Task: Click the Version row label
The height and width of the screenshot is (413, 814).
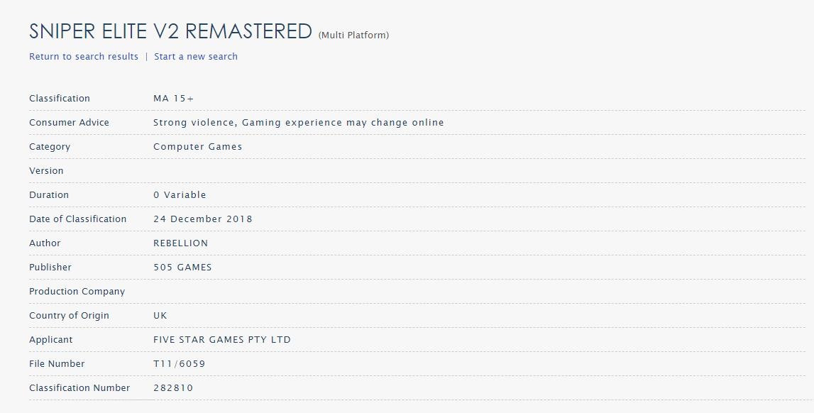Action: coord(46,171)
